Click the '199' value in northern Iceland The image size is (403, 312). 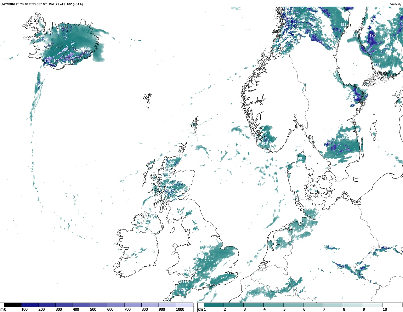(x=63, y=28)
